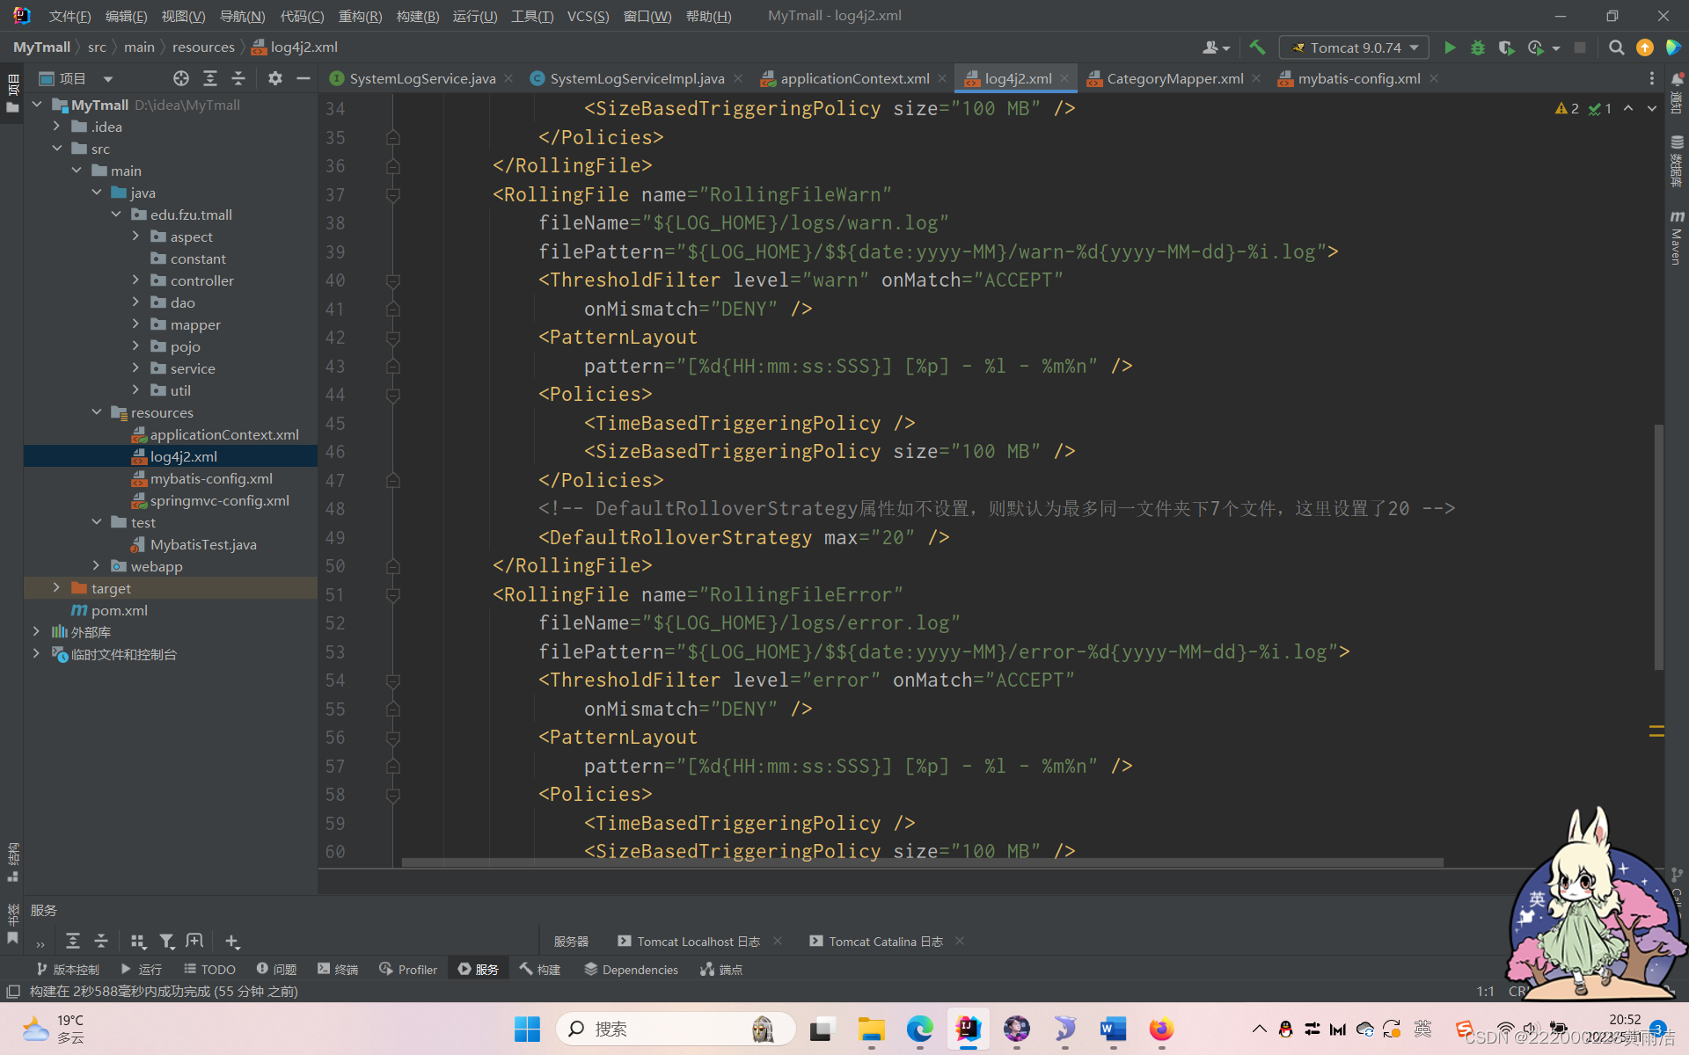The height and width of the screenshot is (1055, 1689).
Task: Toggle the Profiler tool window
Action: tap(407, 969)
